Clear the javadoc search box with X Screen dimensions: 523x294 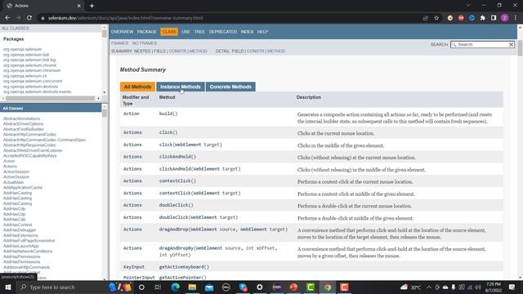tap(511, 44)
